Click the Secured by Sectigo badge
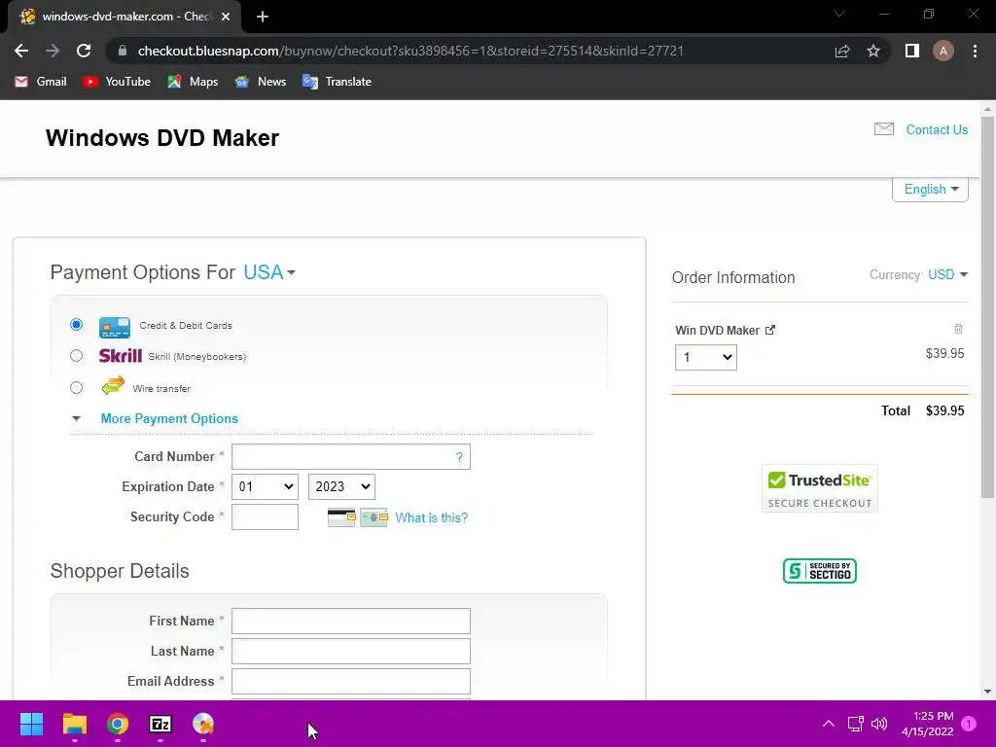The width and height of the screenshot is (996, 747). click(x=819, y=571)
